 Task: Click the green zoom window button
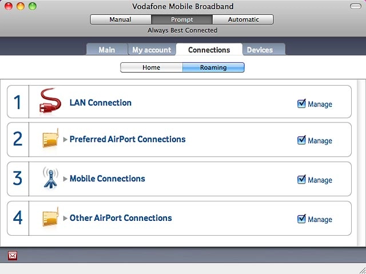33,6
